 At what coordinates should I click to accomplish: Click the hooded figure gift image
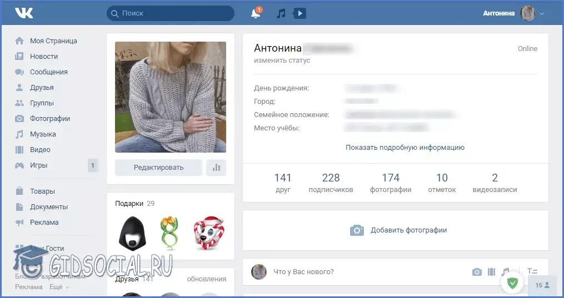coord(133,233)
